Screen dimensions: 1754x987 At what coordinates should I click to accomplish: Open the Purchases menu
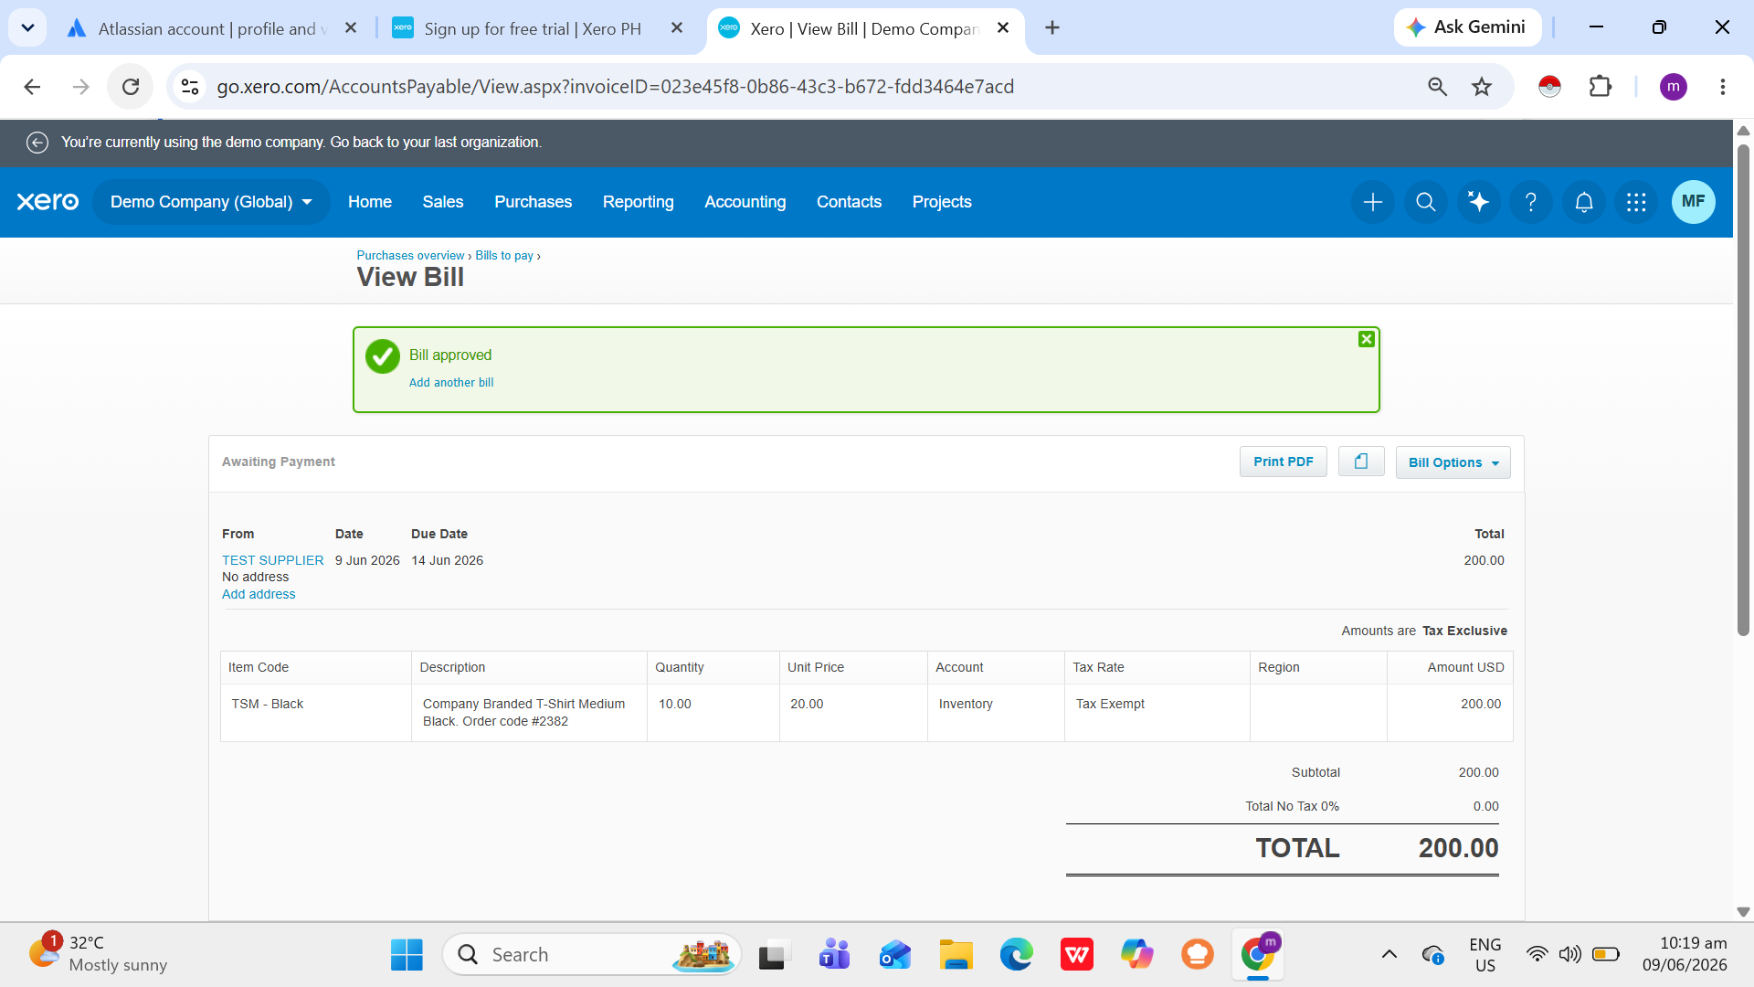[x=534, y=202]
